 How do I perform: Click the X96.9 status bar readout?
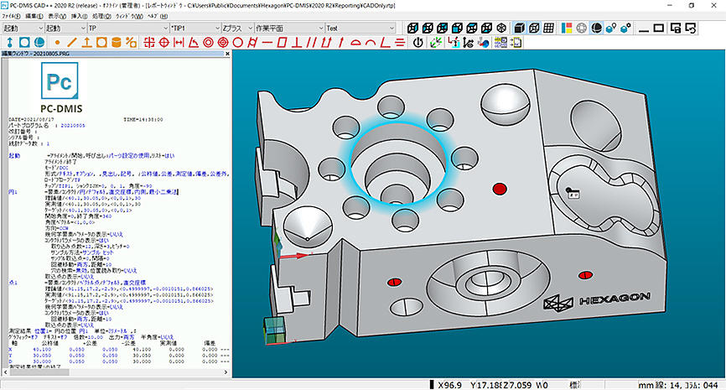[449, 385]
